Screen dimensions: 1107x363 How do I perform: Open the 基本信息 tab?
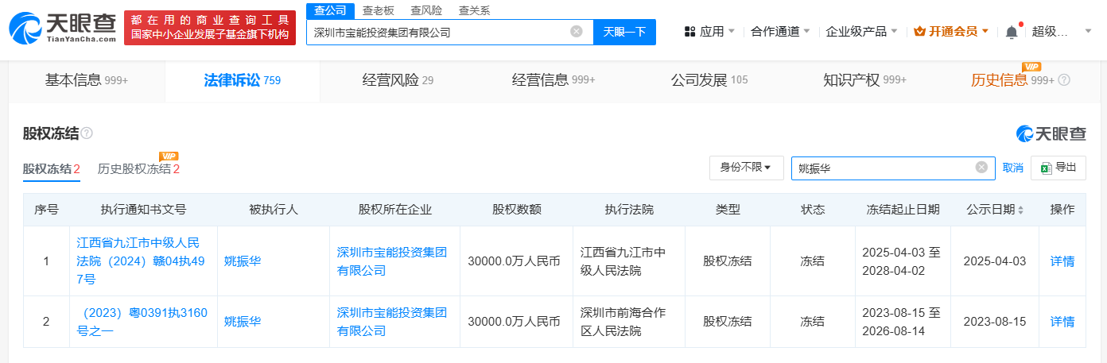(87, 80)
